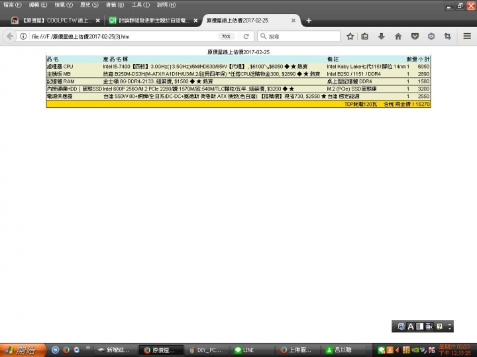Open the 檢視 (V) menu
Viewport: 477px width, 357px height.
pyautogui.click(x=64, y=5)
